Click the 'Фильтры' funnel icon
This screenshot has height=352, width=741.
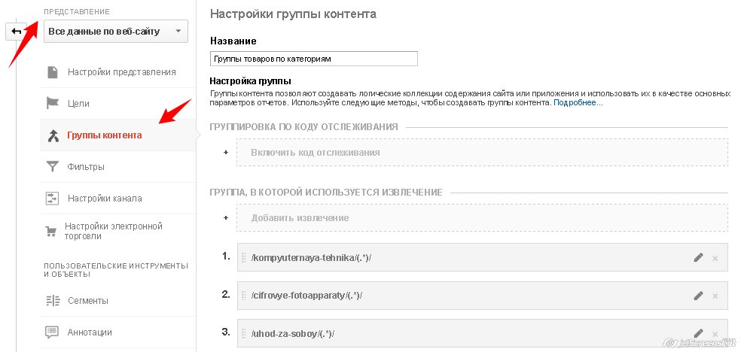(52, 167)
